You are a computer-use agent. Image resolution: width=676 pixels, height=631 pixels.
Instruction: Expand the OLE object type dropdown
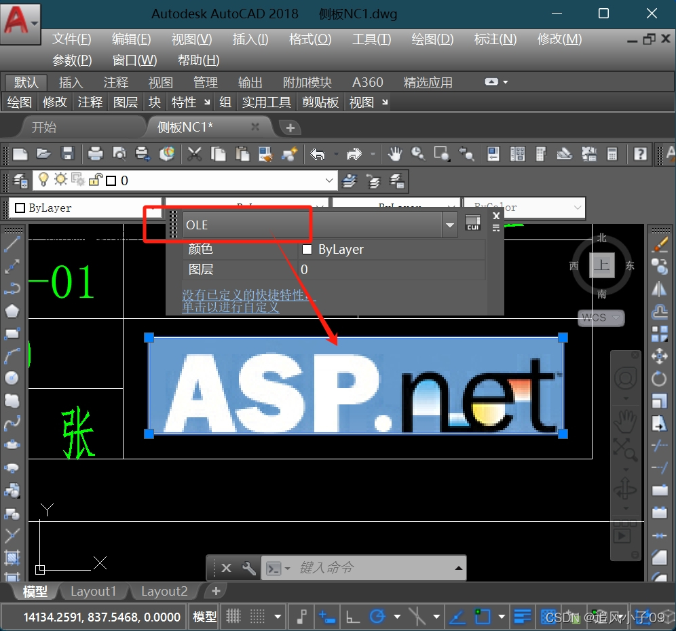pyautogui.click(x=450, y=225)
